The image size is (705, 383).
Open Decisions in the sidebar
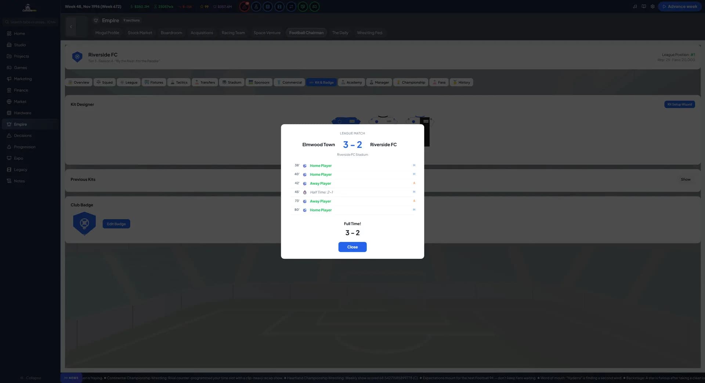30,136
